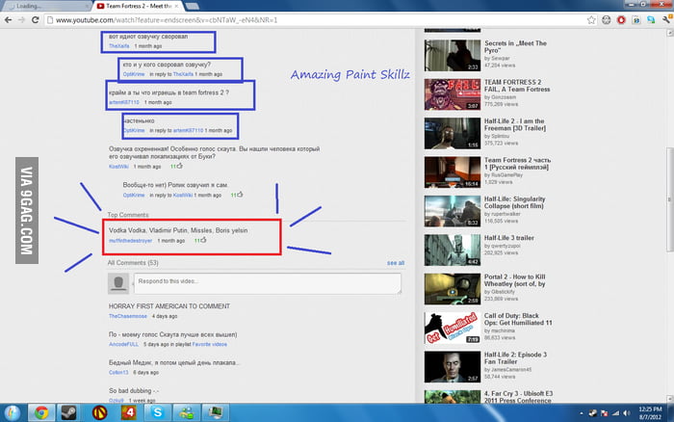674x422 pixels.
Task: Open Skype from the taskbar
Action: coord(157,413)
